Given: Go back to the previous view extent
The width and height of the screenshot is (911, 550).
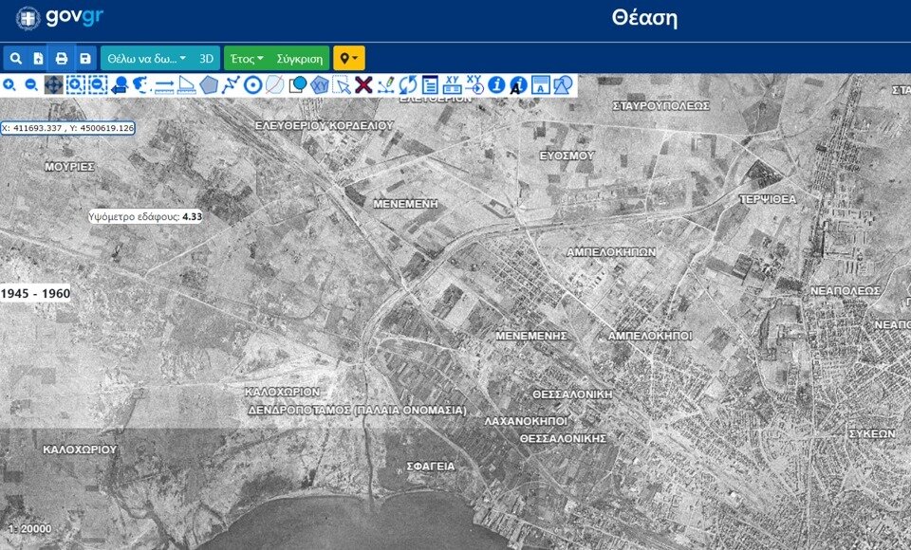Looking at the screenshot, I should [120, 84].
